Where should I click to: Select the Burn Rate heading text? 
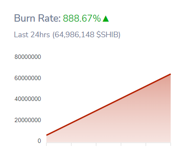(x=37, y=18)
